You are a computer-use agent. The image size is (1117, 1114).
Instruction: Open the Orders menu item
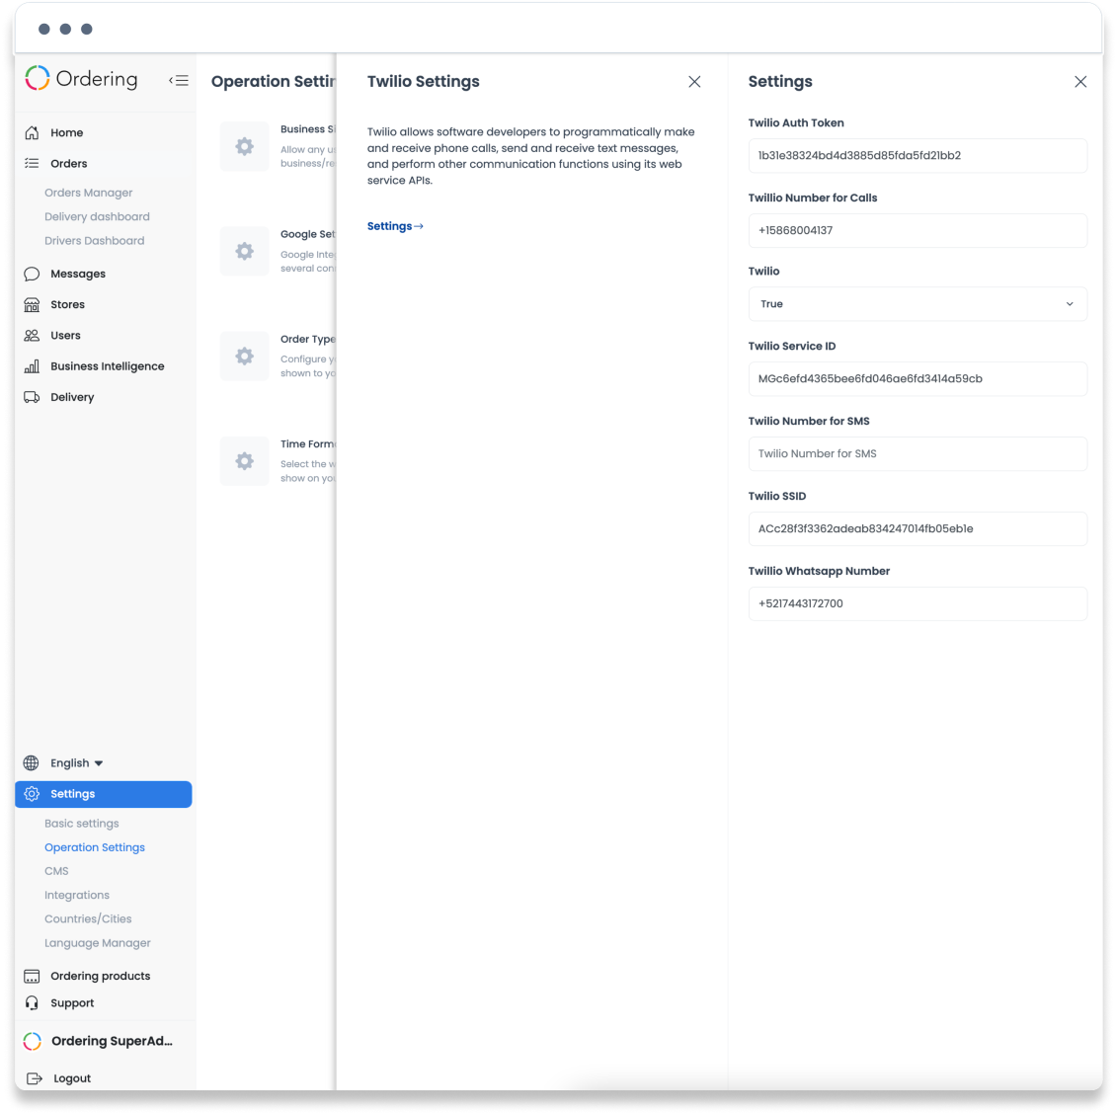[69, 163]
